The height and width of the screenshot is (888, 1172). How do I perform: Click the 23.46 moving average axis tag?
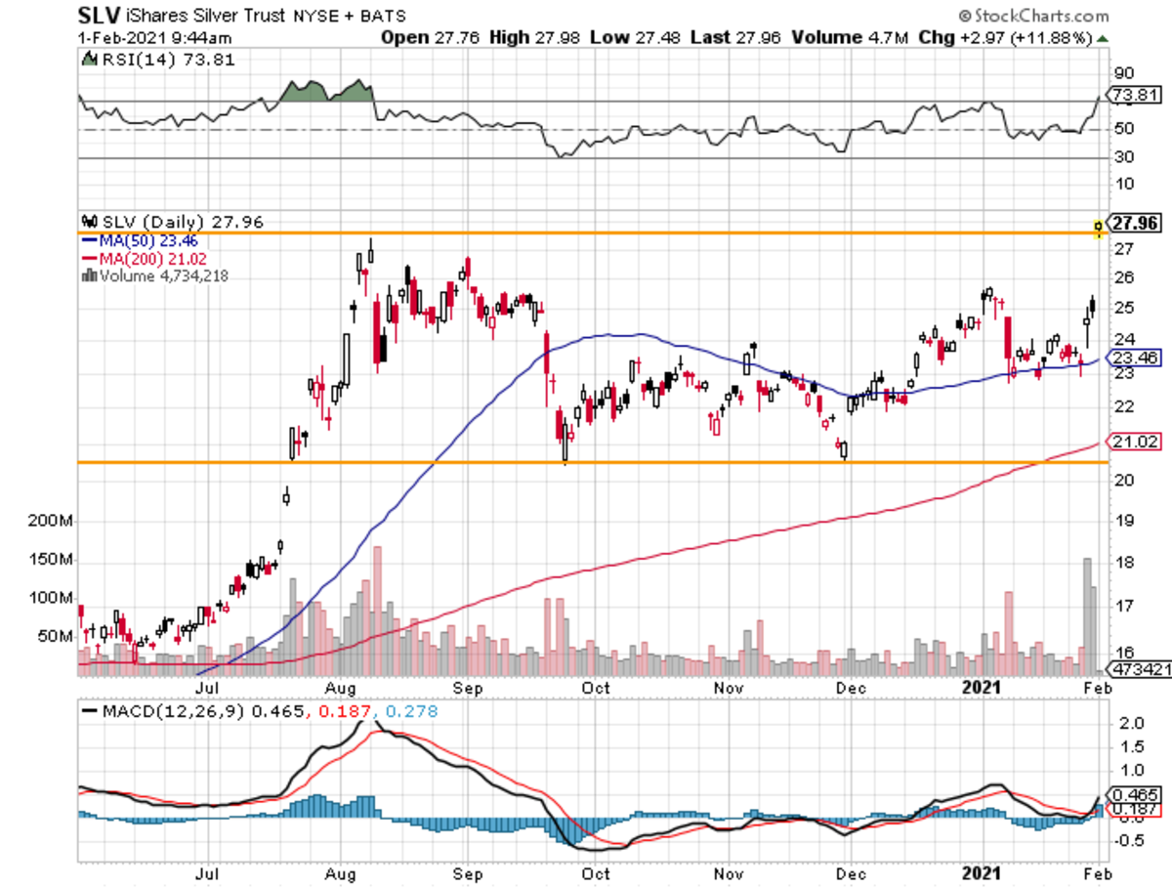pyautogui.click(x=1133, y=358)
